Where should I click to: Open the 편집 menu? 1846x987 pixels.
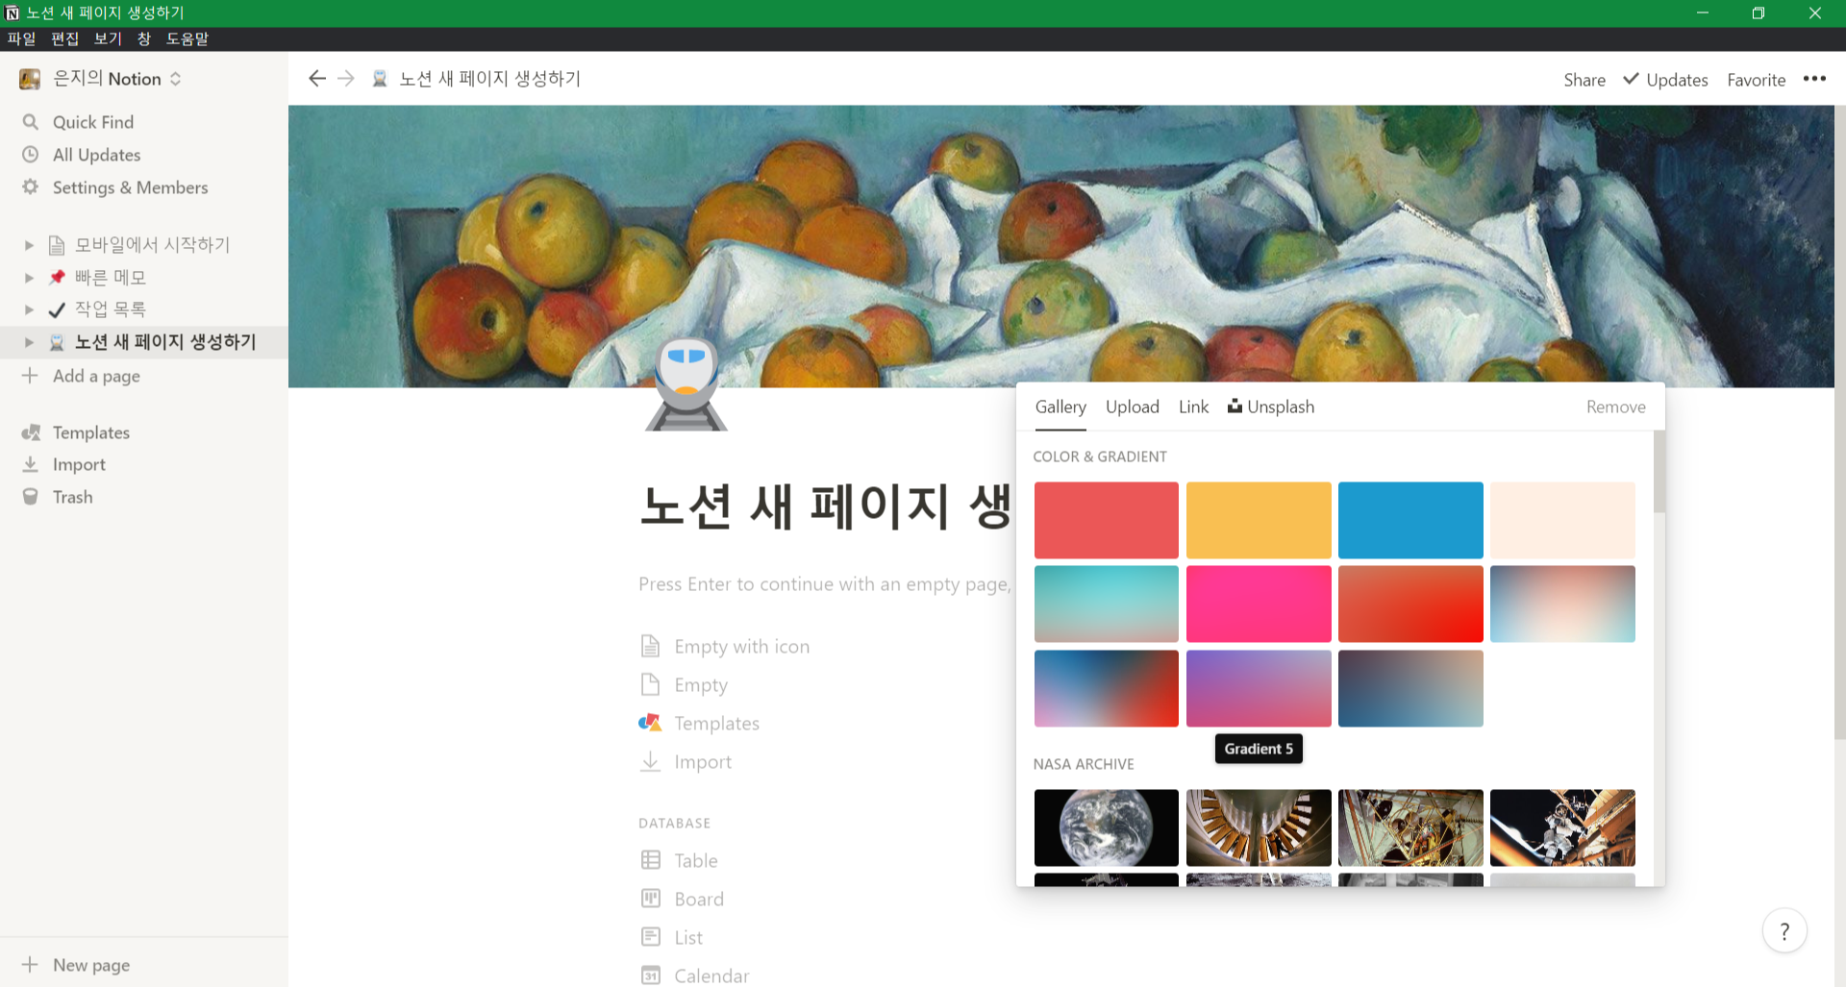pyautogui.click(x=64, y=38)
